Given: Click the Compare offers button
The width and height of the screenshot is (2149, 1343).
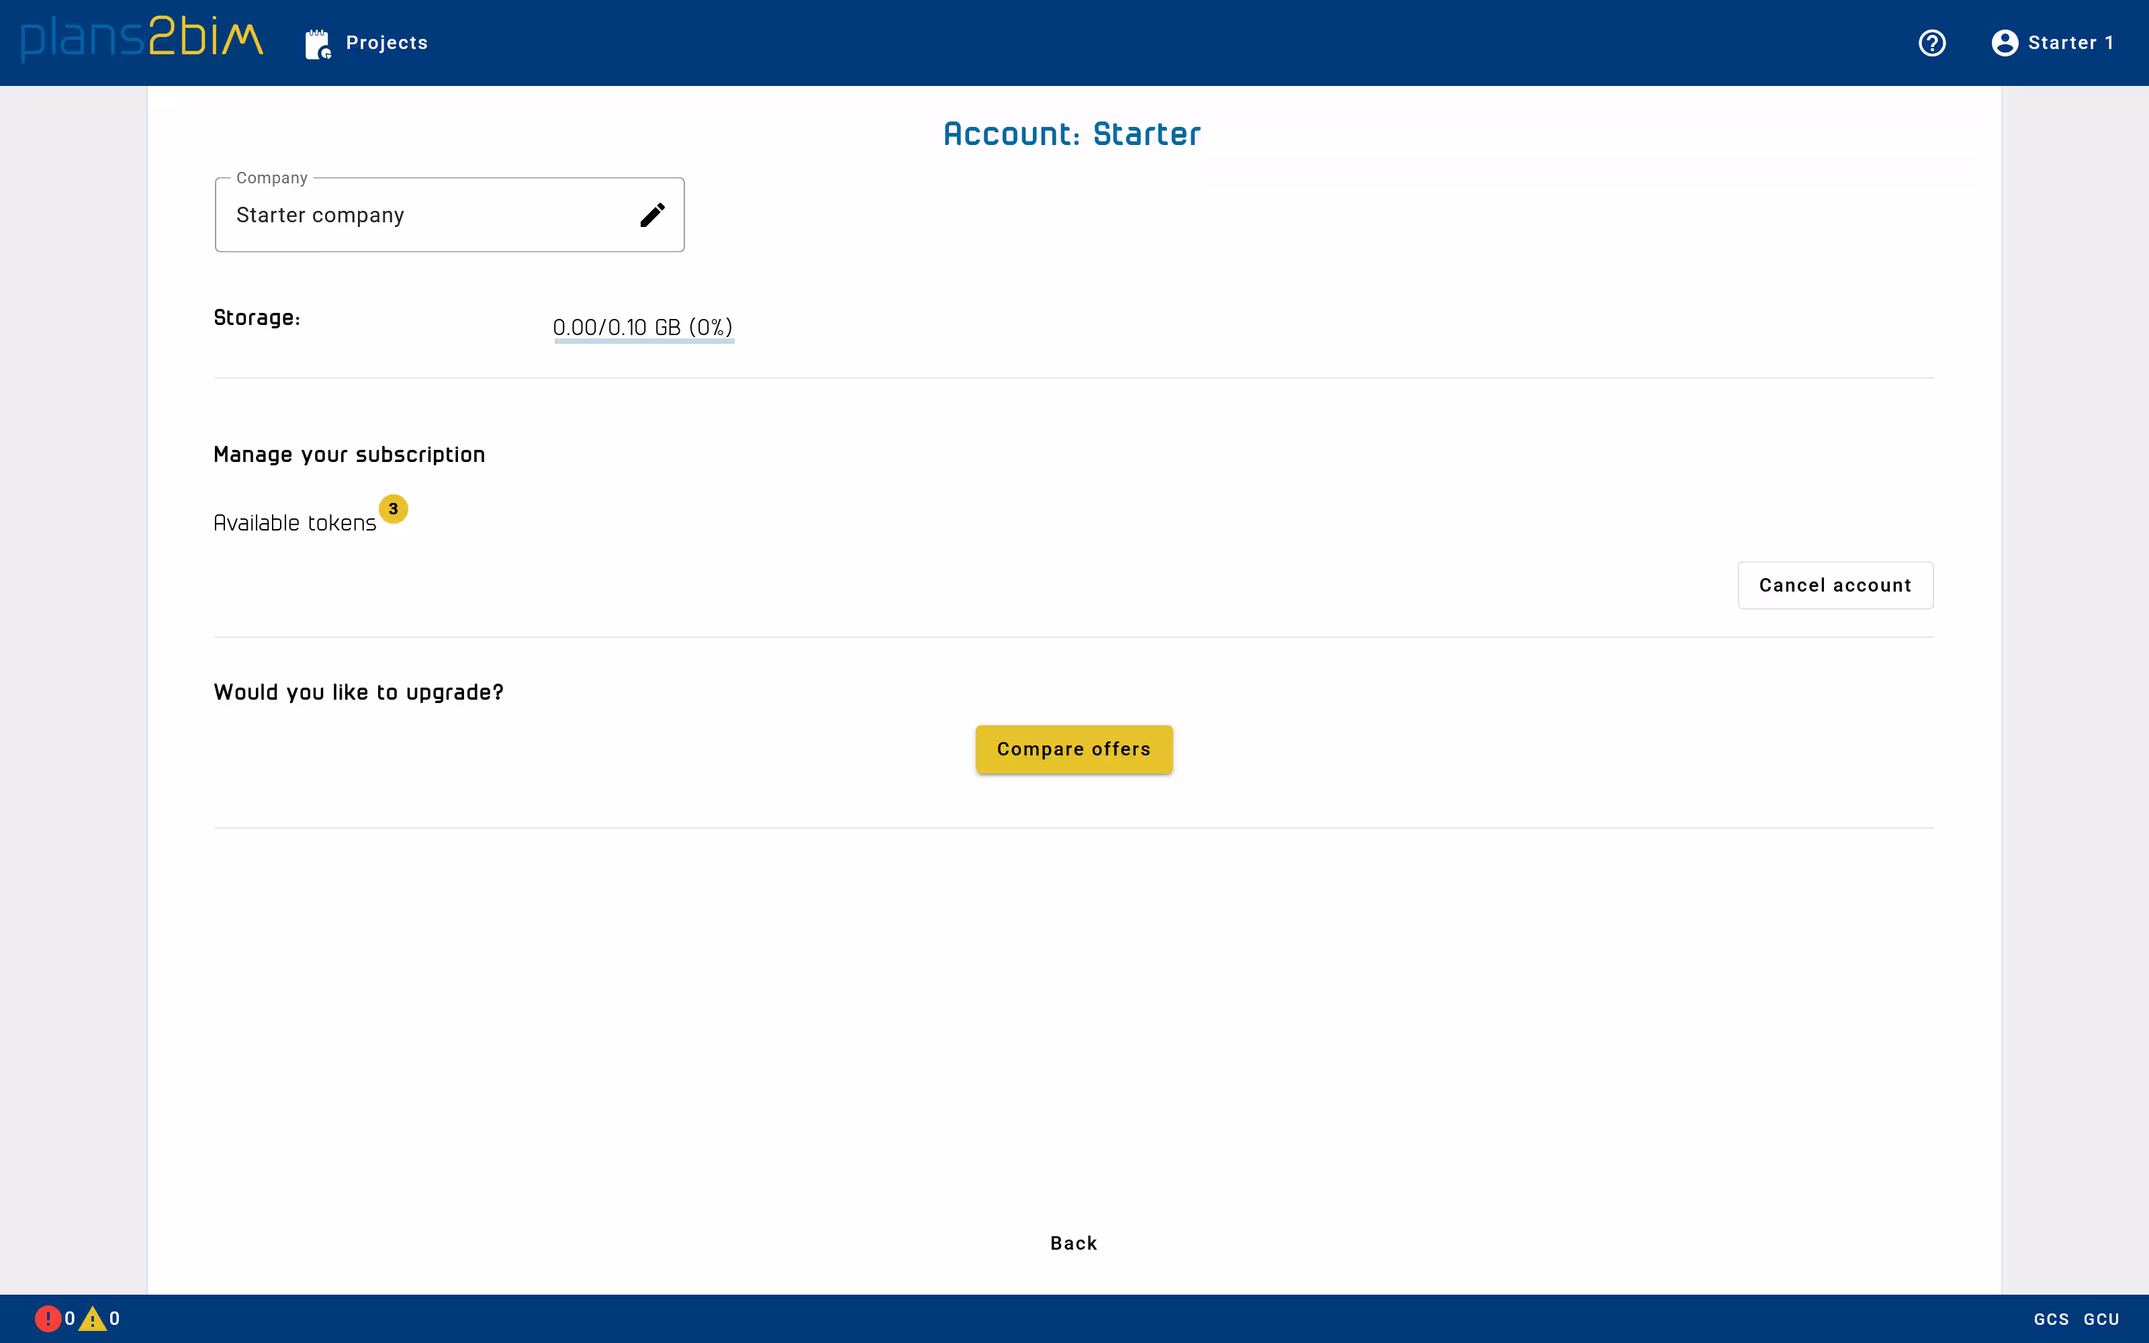Looking at the screenshot, I should click(1072, 749).
